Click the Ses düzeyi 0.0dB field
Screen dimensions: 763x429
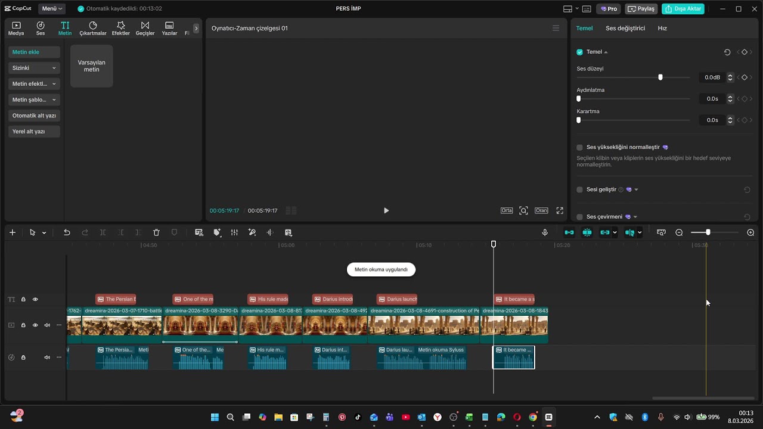pos(712,77)
